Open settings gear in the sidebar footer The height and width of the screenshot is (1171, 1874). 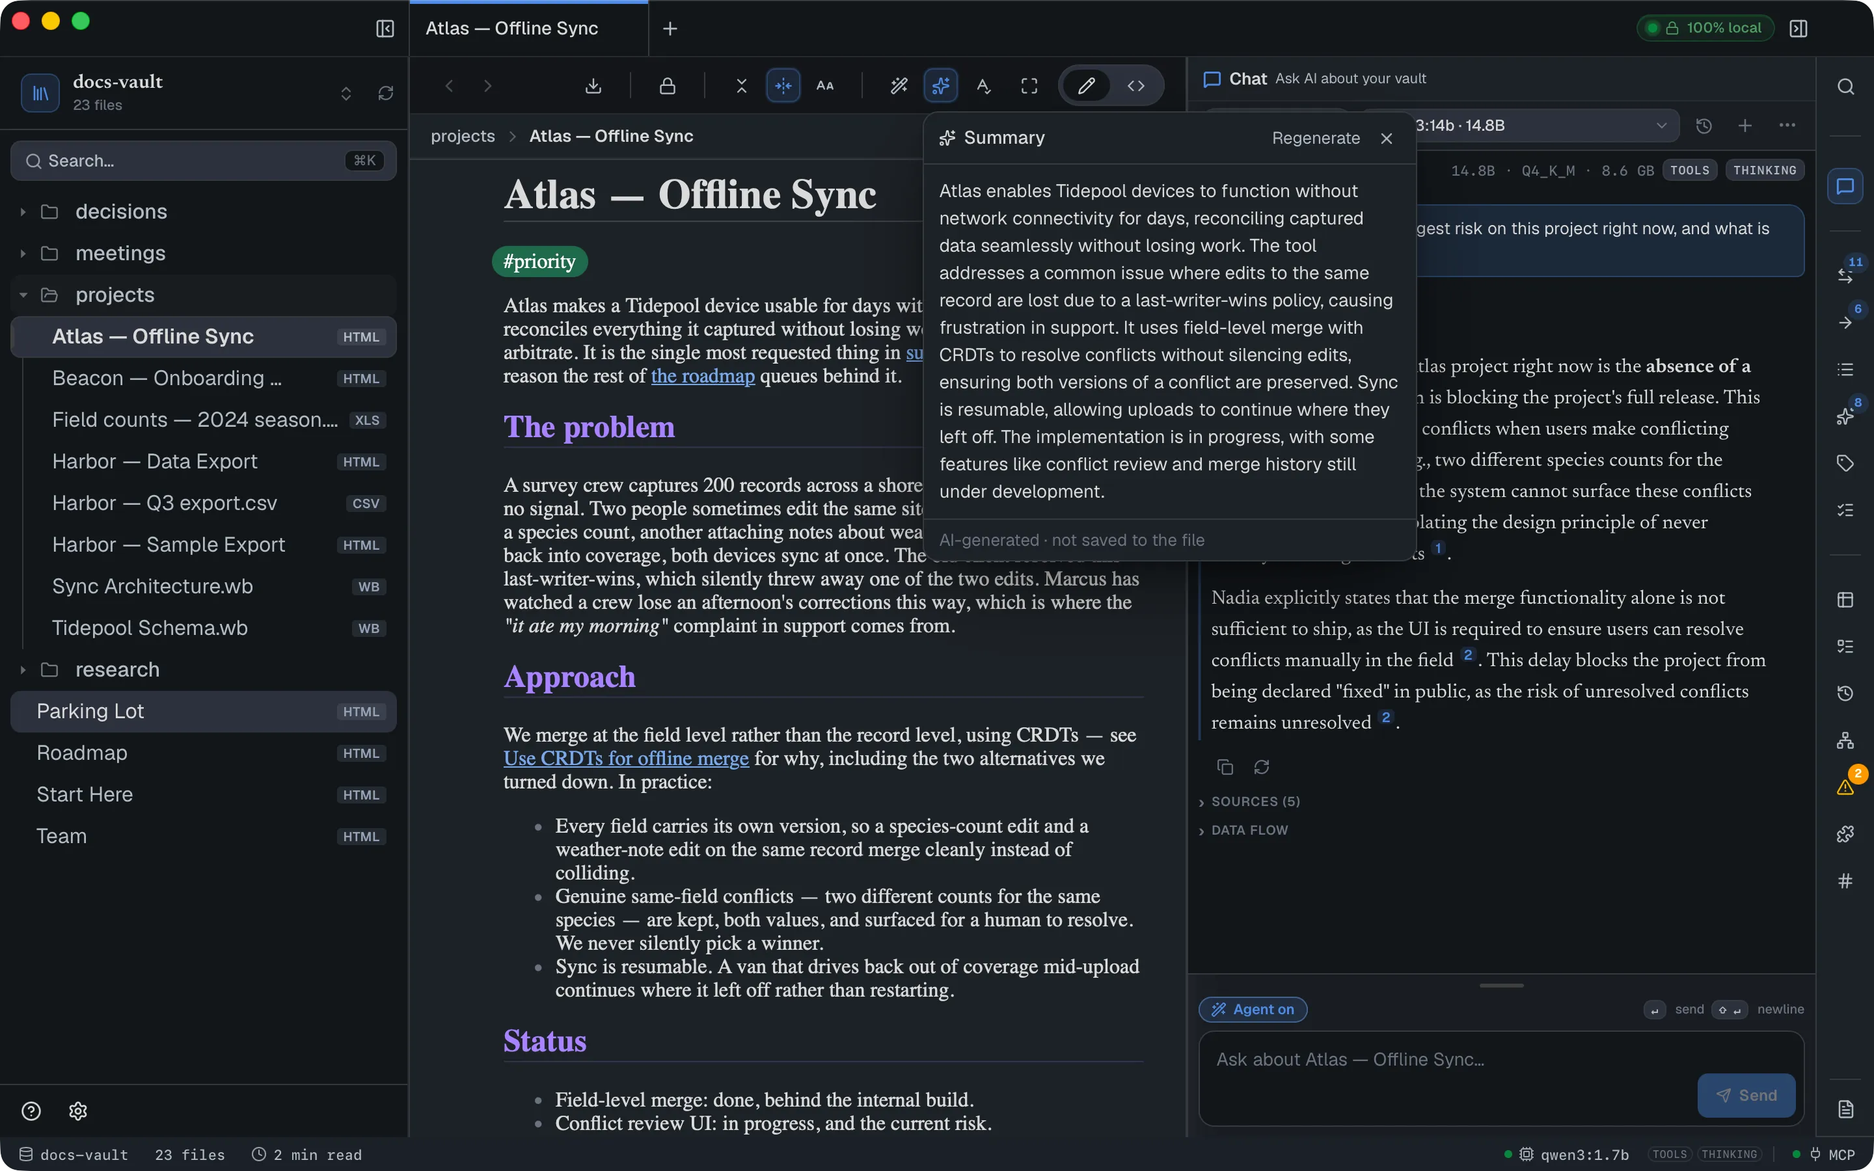[78, 1111]
